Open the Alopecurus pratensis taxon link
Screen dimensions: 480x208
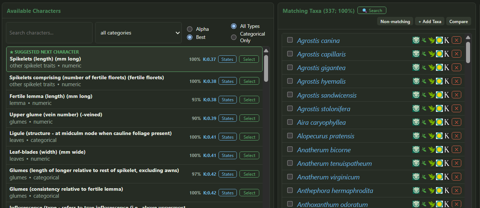(326, 136)
